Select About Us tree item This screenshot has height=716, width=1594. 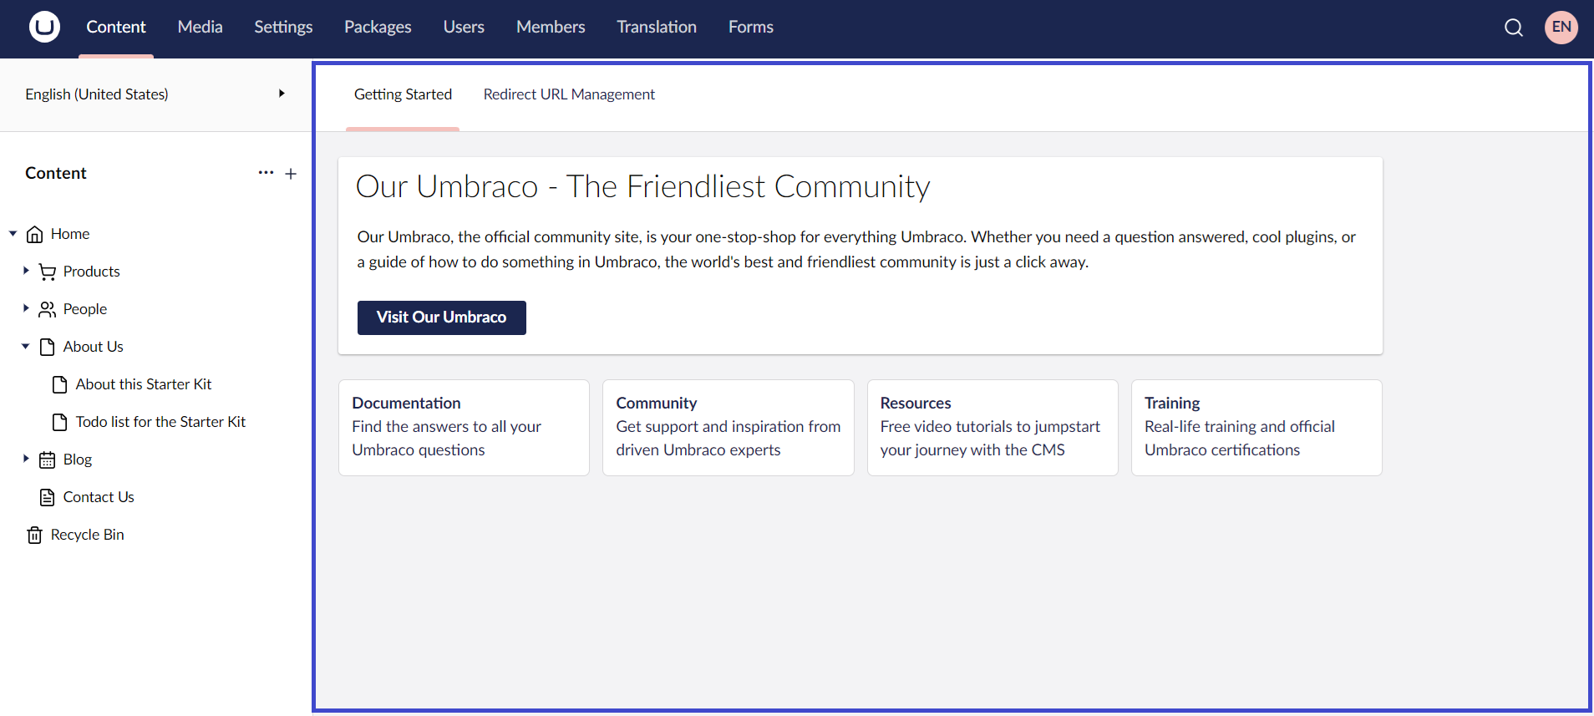coord(94,347)
